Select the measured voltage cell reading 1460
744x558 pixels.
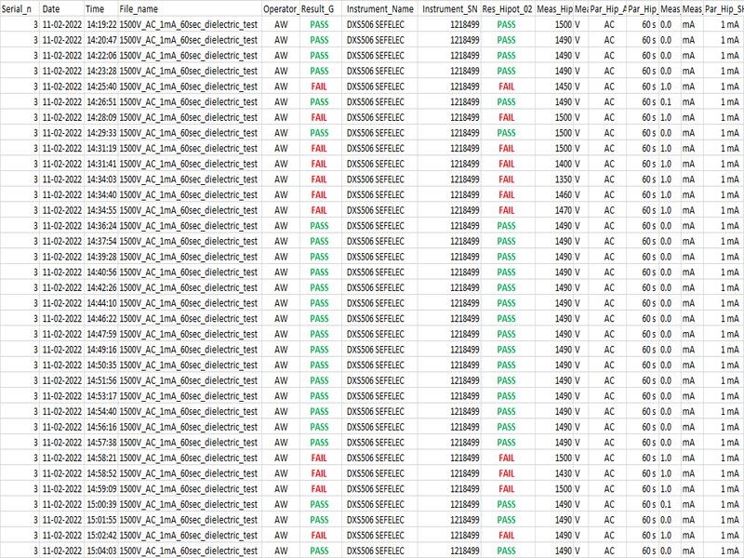pos(554,195)
